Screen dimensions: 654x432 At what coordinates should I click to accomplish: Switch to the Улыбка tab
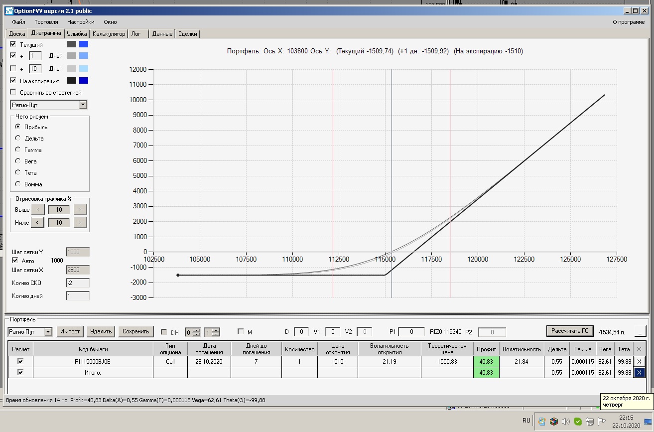pyautogui.click(x=77, y=34)
